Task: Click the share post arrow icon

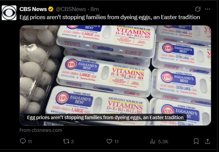Action: 208,142
